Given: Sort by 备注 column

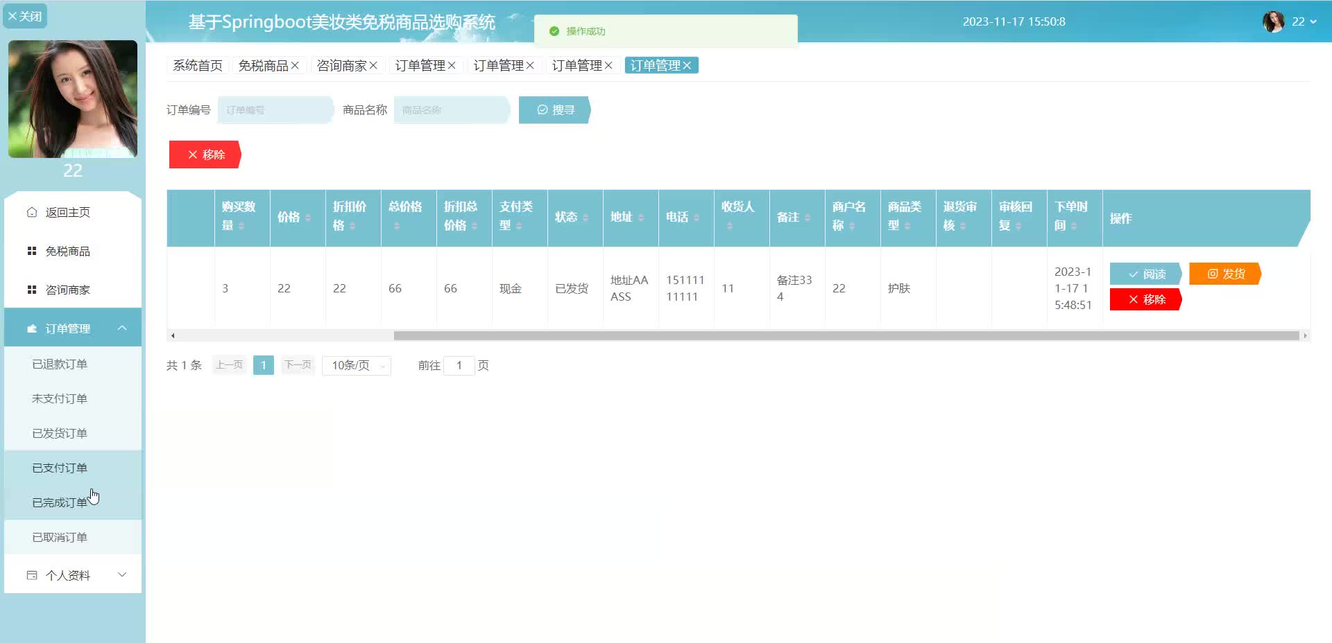Looking at the screenshot, I should click(x=808, y=218).
